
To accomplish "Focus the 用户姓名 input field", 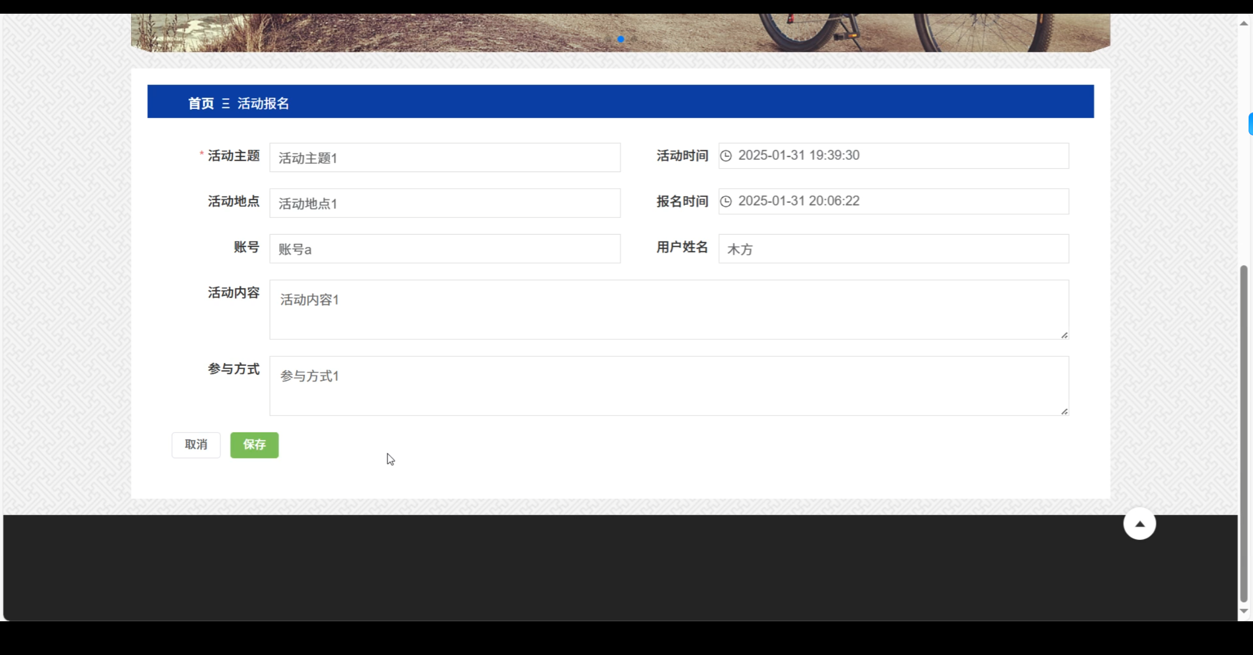I will tap(893, 249).
